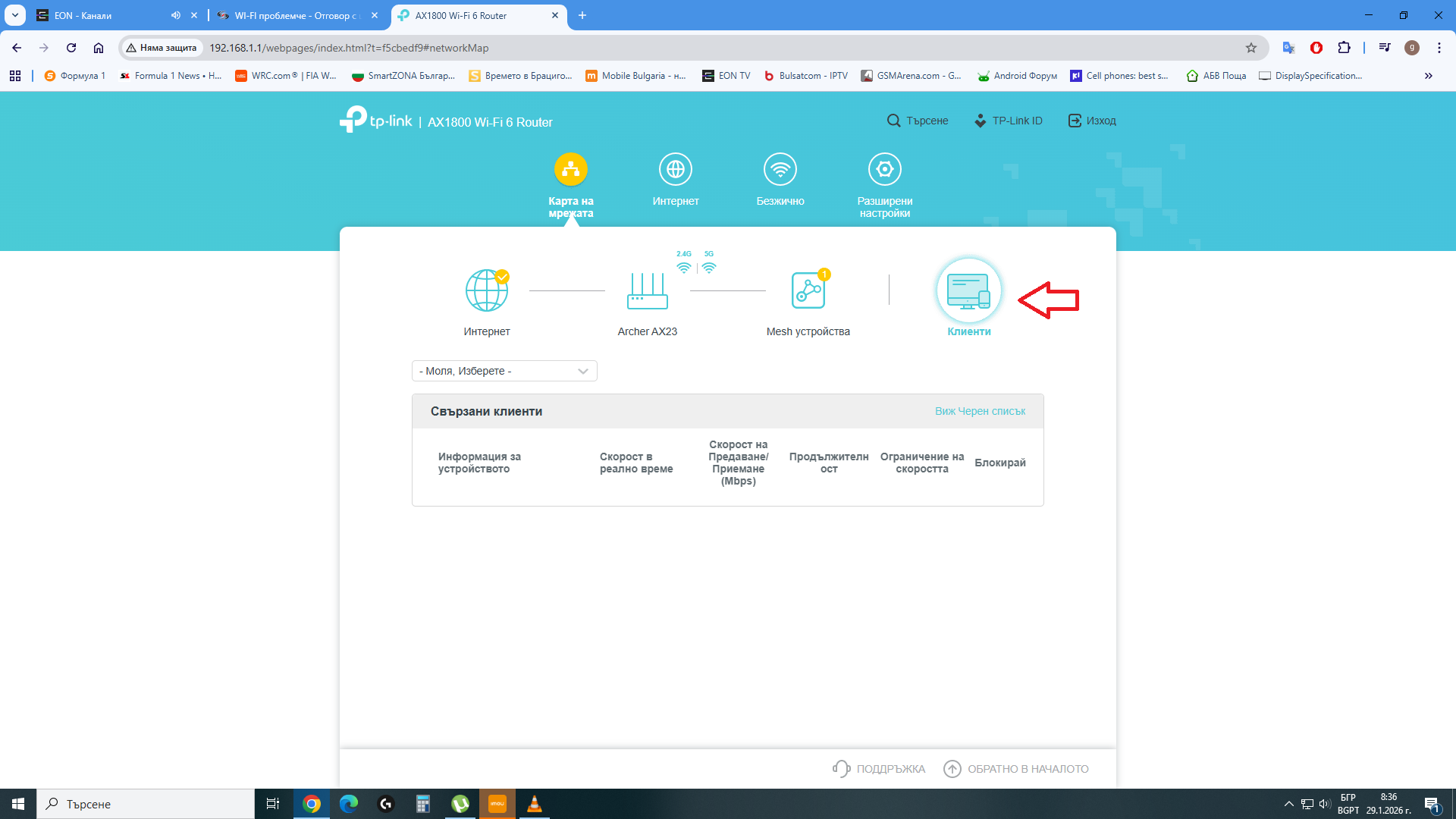The height and width of the screenshot is (819, 1456).
Task: Select the Archer AX23 router icon
Action: coord(647,291)
